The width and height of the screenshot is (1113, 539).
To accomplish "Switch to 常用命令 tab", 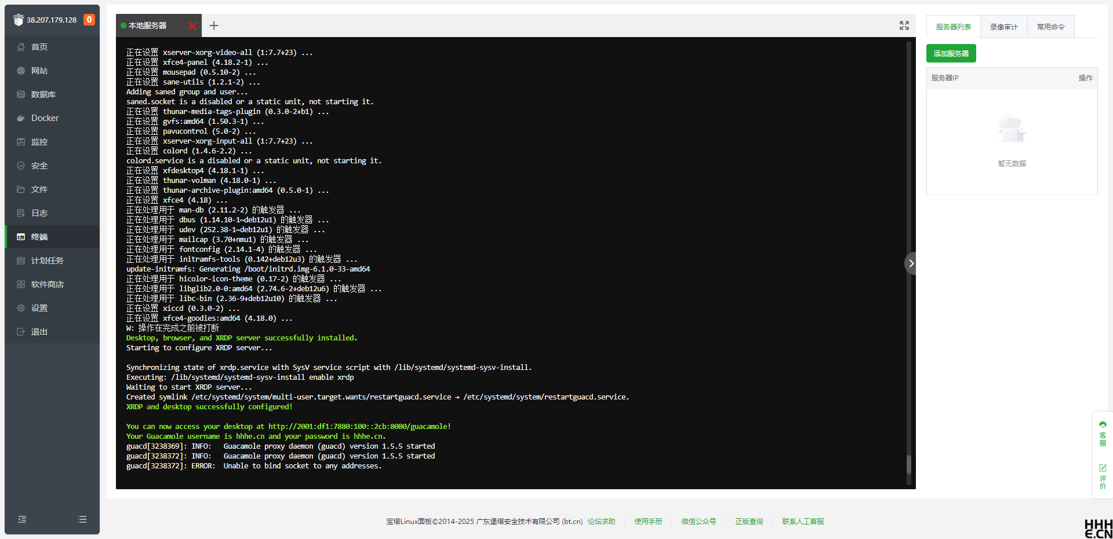I will tap(1051, 27).
